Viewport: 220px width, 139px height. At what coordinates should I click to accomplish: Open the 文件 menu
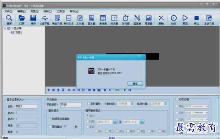8,11
